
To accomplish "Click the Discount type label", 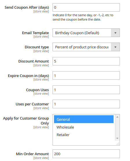I will pos(37,47).
